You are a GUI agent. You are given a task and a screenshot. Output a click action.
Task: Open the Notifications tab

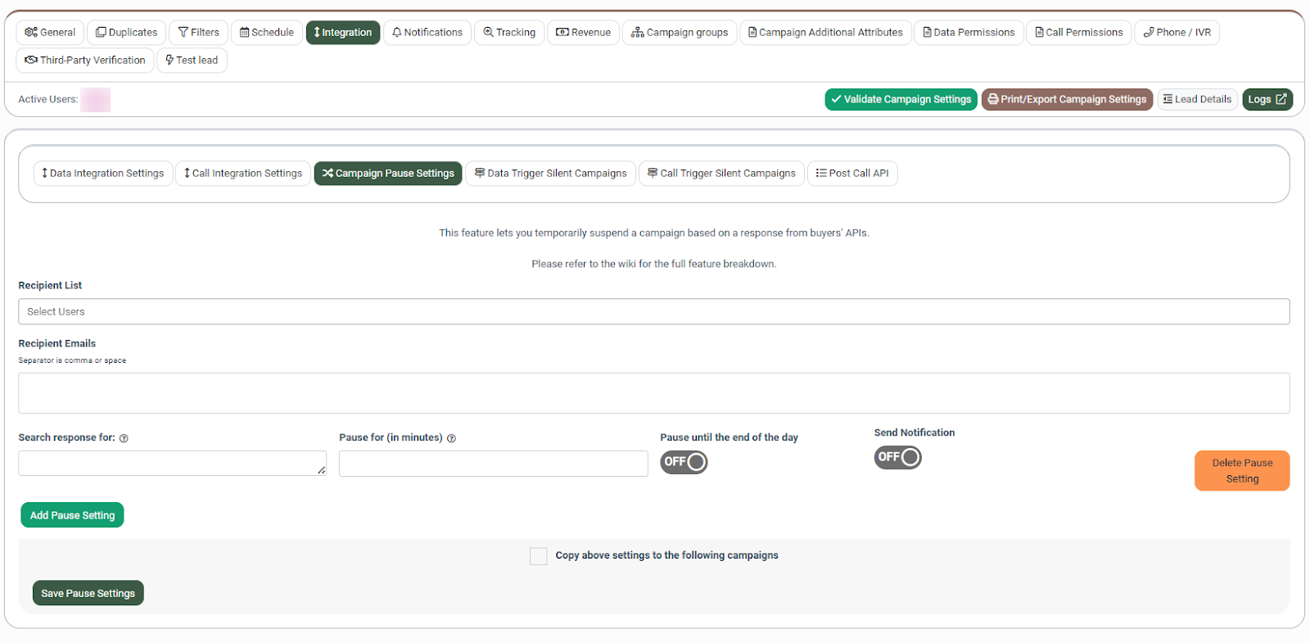pos(427,33)
